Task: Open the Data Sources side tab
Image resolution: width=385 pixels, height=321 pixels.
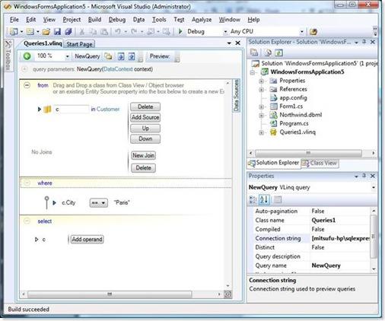Action: pos(236,95)
